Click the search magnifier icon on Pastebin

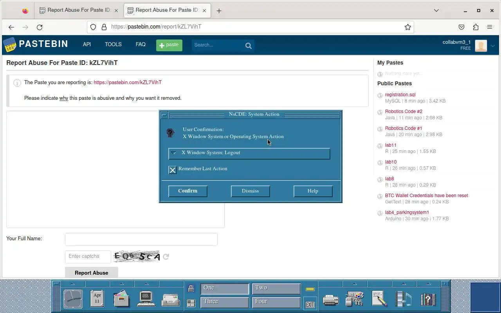(x=249, y=45)
